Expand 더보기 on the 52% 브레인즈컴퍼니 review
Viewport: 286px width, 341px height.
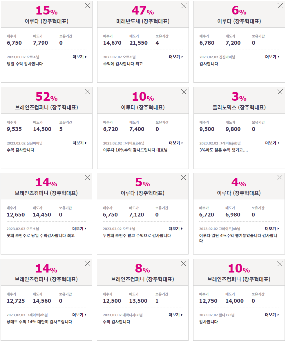[79, 143]
